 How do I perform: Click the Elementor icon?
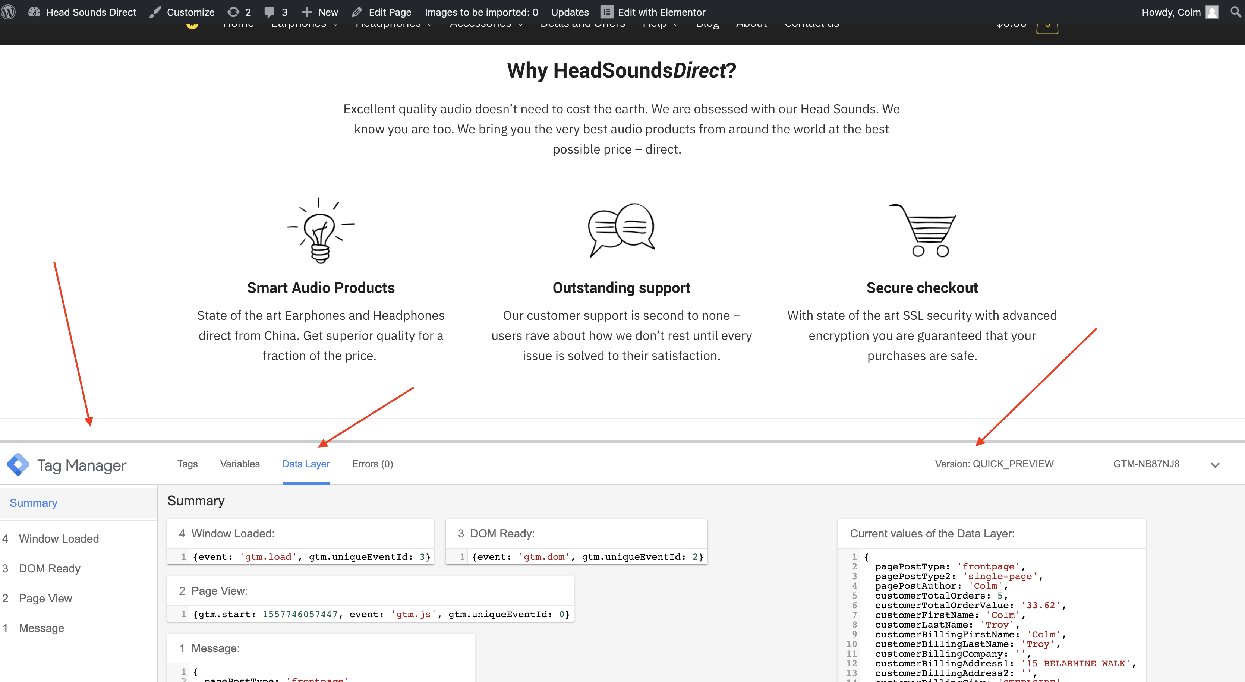(606, 12)
